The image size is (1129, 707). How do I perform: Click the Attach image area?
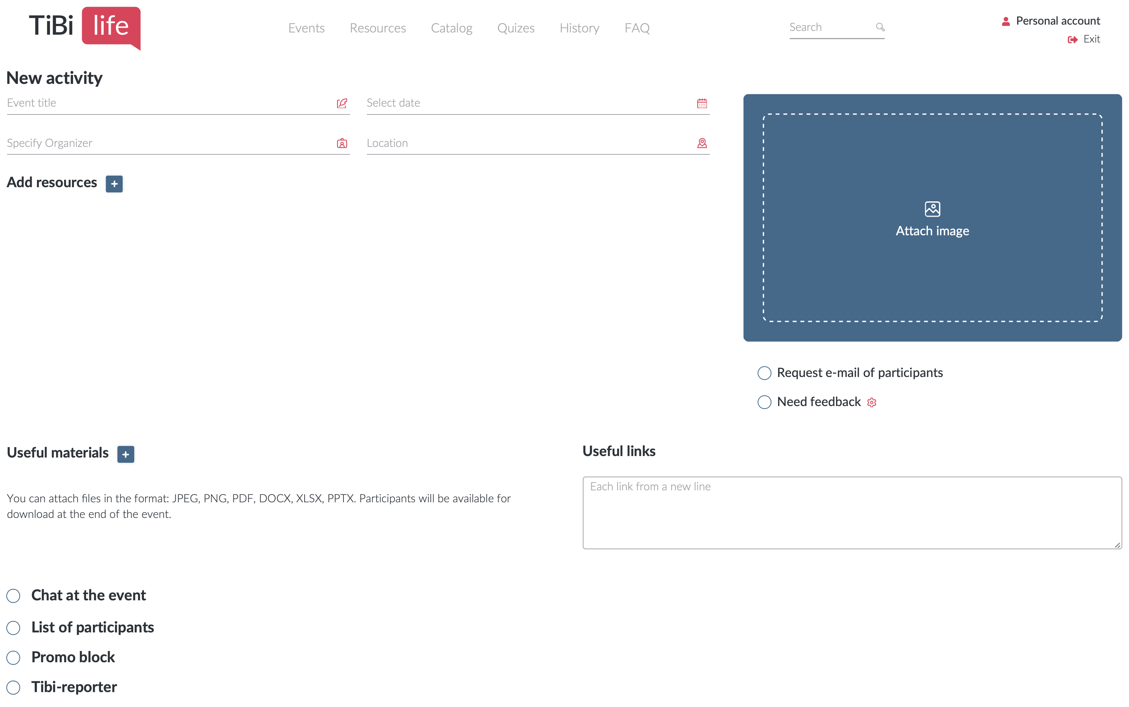tap(932, 218)
